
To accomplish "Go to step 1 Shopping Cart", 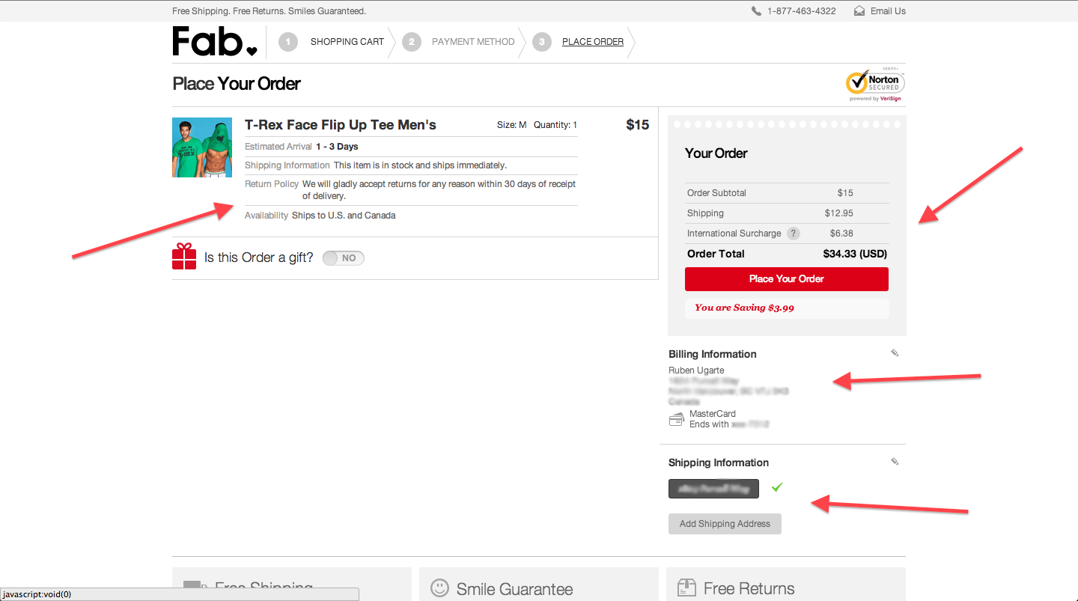I will coord(332,42).
